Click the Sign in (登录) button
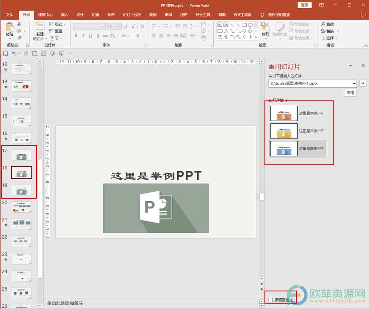Image resolution: width=369 pixels, height=309 pixels. [304, 5]
